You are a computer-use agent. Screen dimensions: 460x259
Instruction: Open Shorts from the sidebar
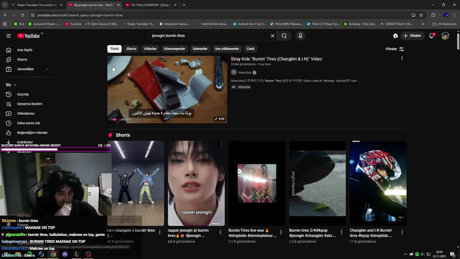(x=22, y=59)
